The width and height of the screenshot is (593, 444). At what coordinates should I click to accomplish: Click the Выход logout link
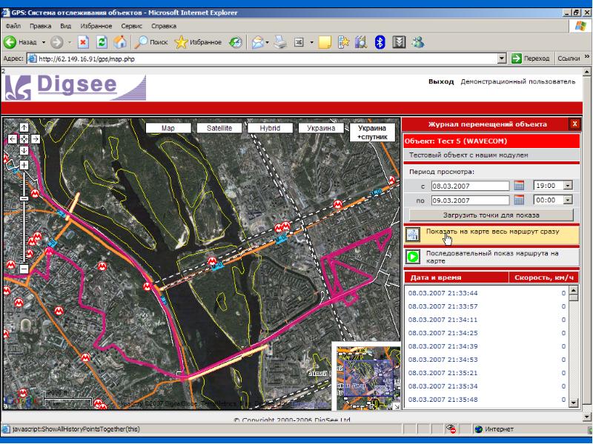coord(441,81)
